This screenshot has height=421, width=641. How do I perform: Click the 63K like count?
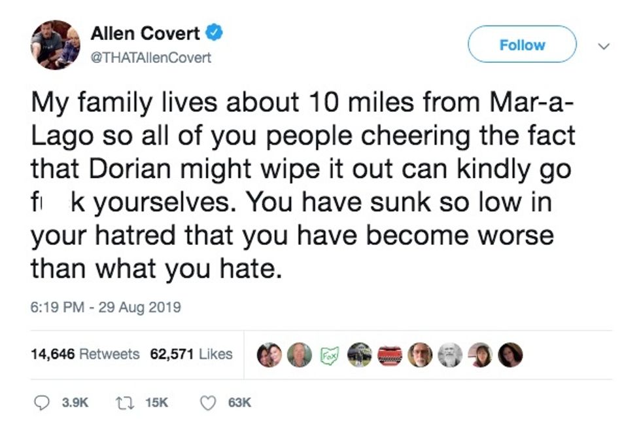tap(239, 403)
